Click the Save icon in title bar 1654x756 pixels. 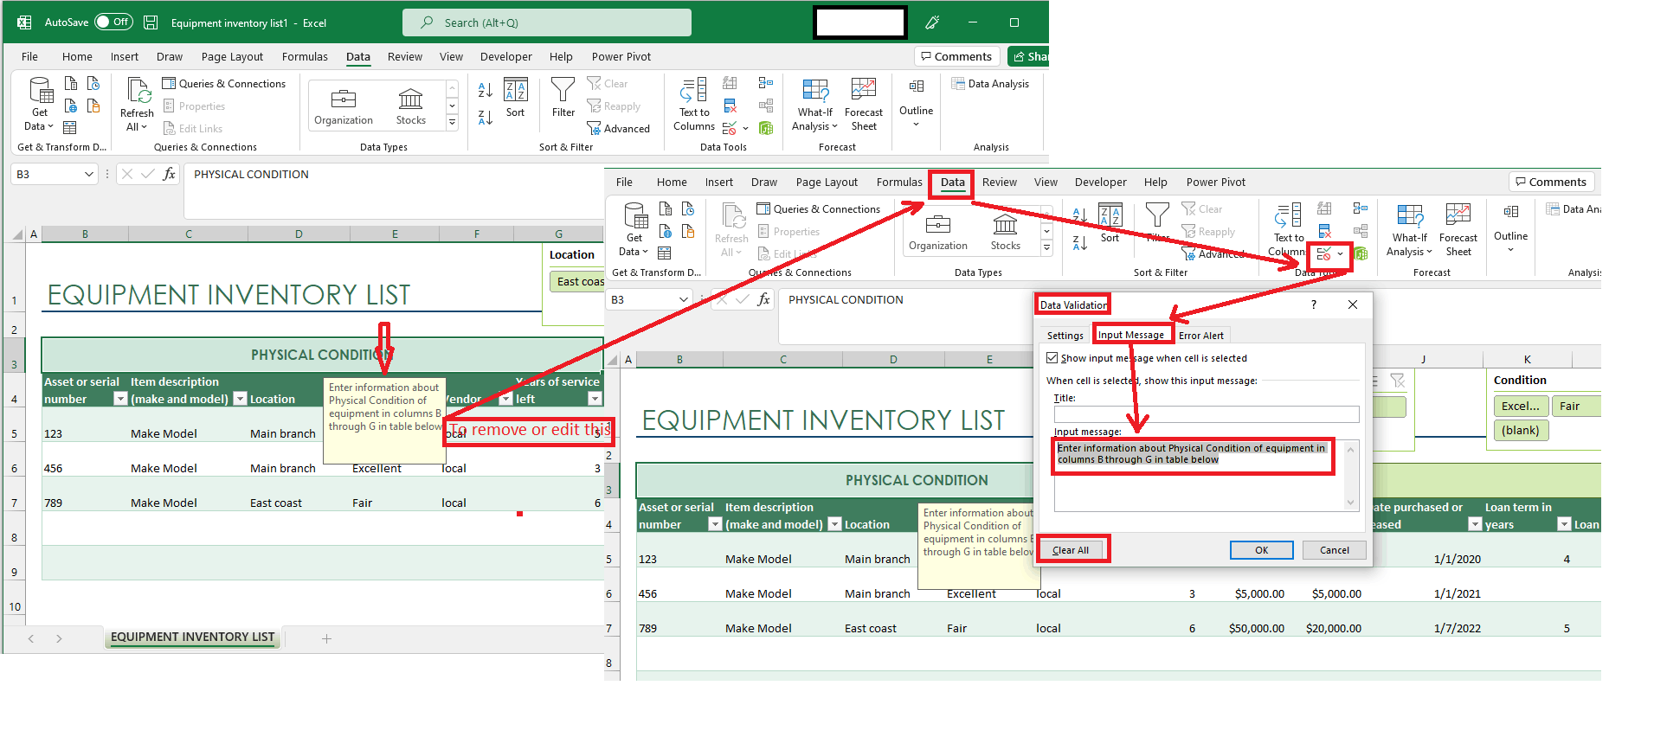(151, 22)
